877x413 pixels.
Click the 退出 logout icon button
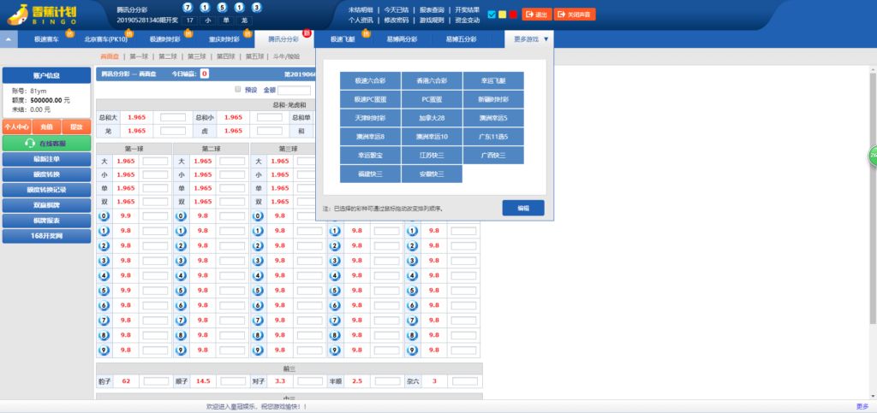pyautogui.click(x=535, y=15)
